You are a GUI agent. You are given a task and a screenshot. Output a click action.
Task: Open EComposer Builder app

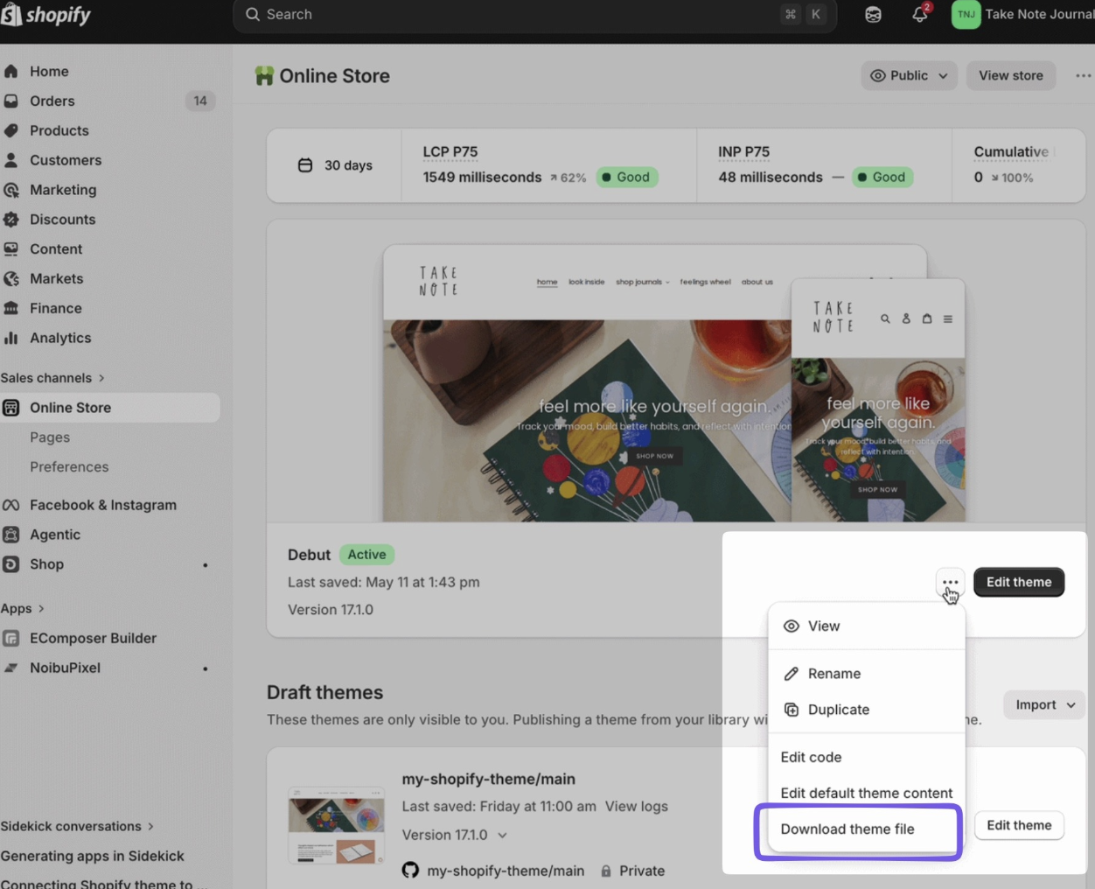click(93, 639)
